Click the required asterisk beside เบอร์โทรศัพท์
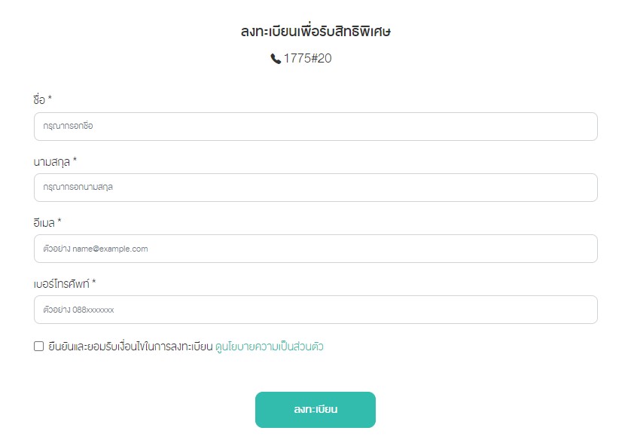Screen dimensions: 631x446 [x=94, y=282]
